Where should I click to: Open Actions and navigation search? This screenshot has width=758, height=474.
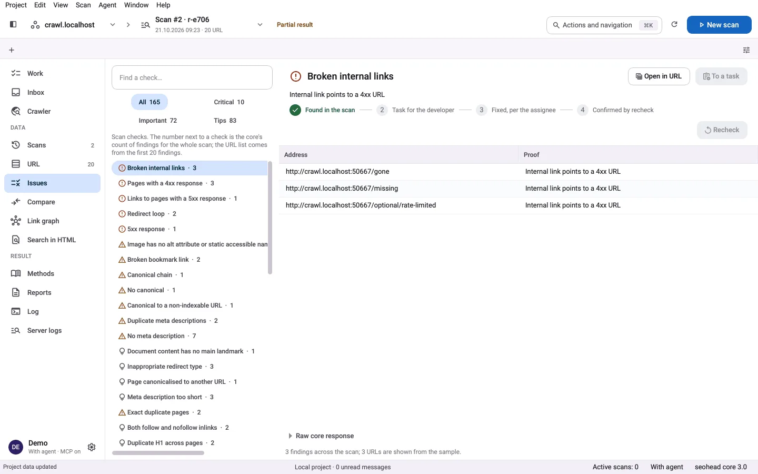coord(604,25)
